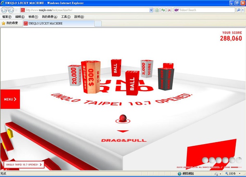Image resolution: width=246 pixels, height=177 pixels.
Task: Focus the address bar showing uniqlo.com luckymachine
Action: pyautogui.click(x=87, y=10)
